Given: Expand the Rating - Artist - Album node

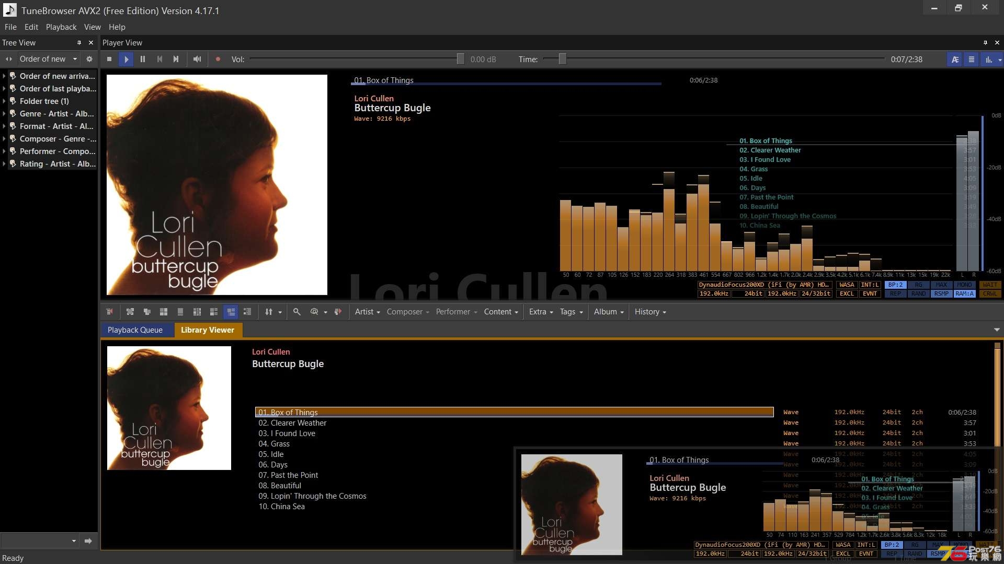Looking at the screenshot, I should (x=4, y=164).
